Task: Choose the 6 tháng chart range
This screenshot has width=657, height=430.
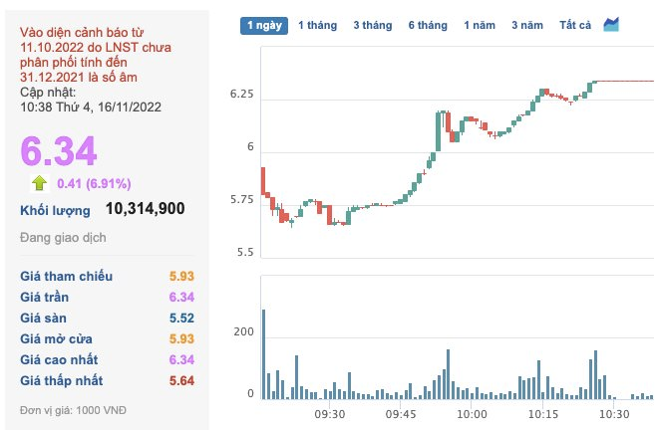Action: pos(427,25)
